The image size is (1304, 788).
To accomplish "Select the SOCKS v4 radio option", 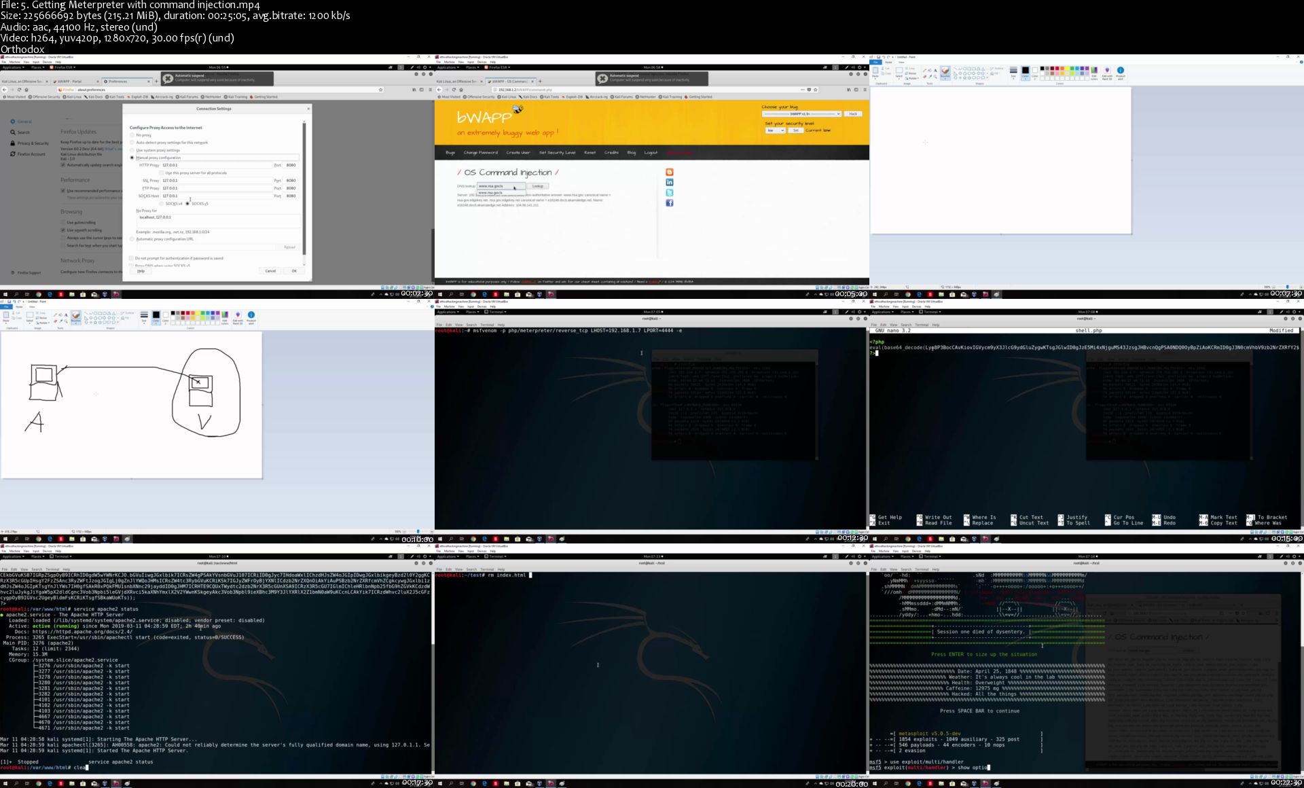I will tap(162, 204).
